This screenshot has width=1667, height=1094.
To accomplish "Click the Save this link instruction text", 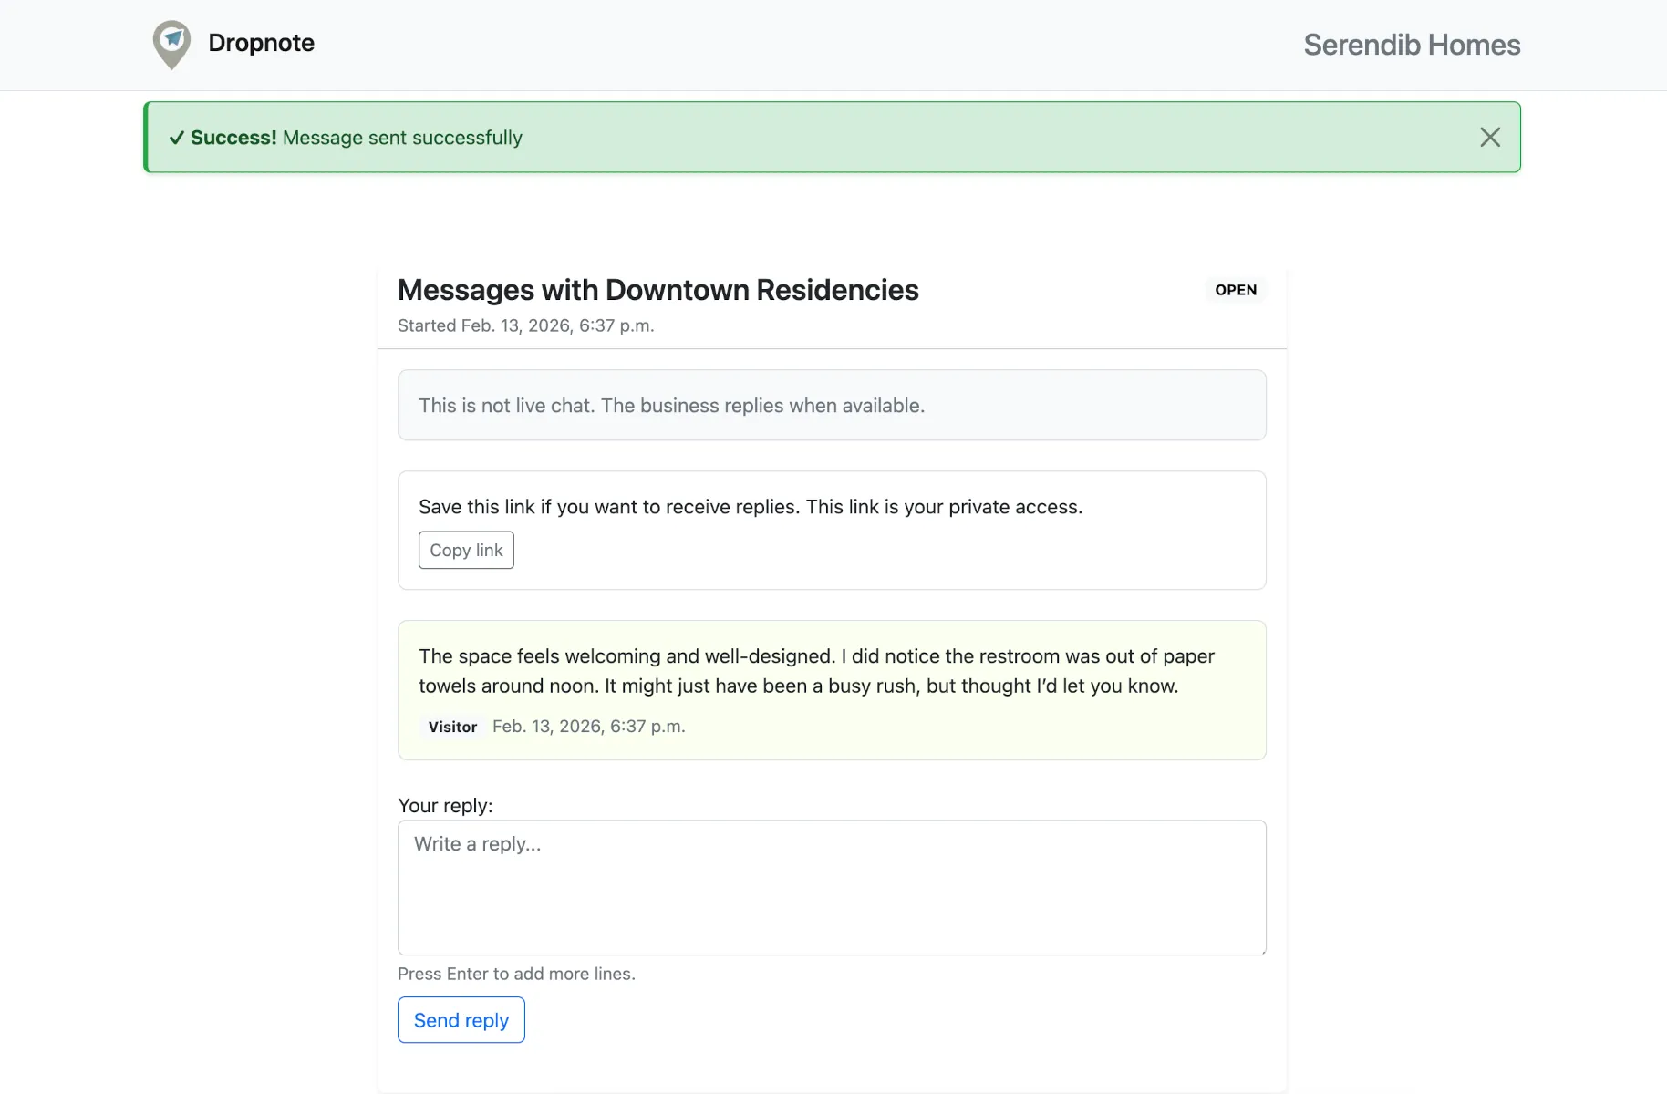I will 750,507.
